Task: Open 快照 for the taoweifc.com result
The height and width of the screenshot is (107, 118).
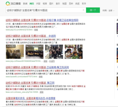Action: point(41,77)
